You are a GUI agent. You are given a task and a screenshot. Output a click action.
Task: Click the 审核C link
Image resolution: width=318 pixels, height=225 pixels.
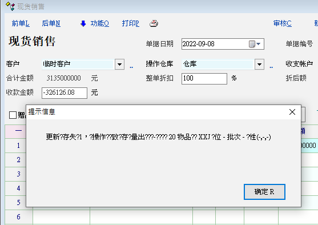click(283, 23)
